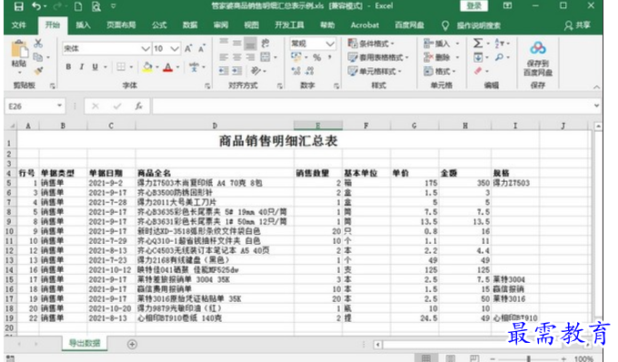Click the Save icon in quick access toolbar
The width and height of the screenshot is (618, 362).
[x=18, y=6]
